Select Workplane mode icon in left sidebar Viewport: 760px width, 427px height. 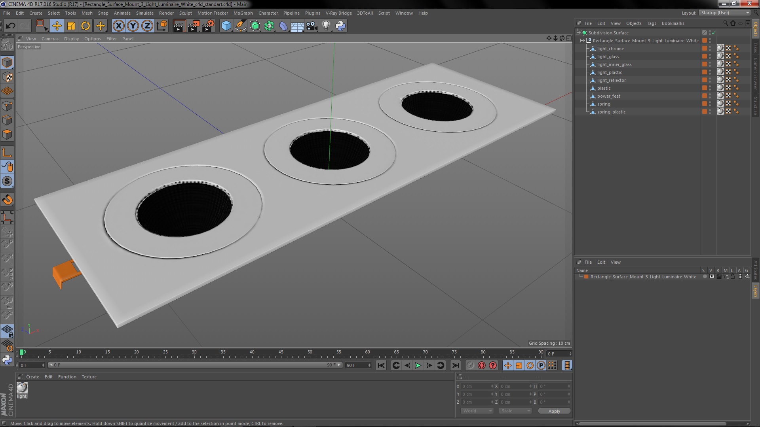click(7, 91)
